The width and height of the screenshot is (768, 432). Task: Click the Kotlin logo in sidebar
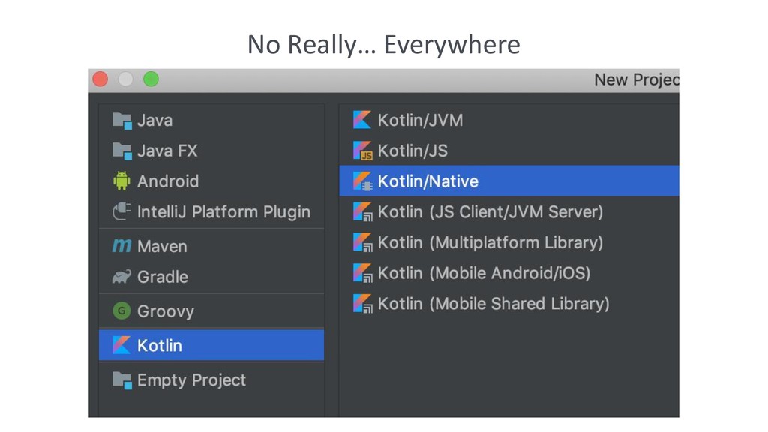[x=121, y=345]
